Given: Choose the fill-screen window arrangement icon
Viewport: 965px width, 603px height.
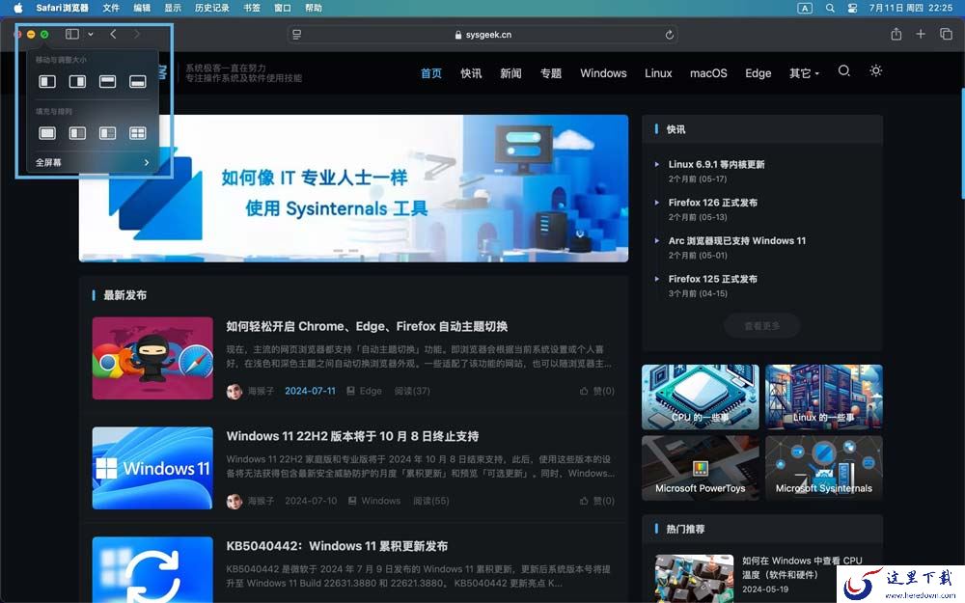Looking at the screenshot, I should point(47,133).
